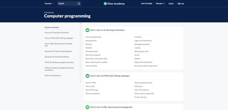This screenshot has height=110, width=228.
Task: Click Log in
Action: (x=171, y=4)
